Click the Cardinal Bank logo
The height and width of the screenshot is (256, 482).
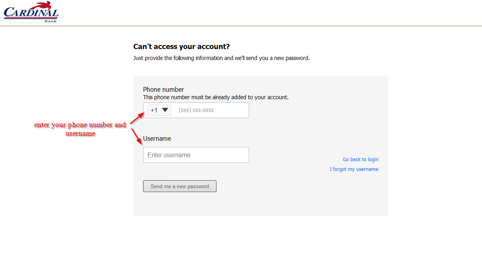31,12
